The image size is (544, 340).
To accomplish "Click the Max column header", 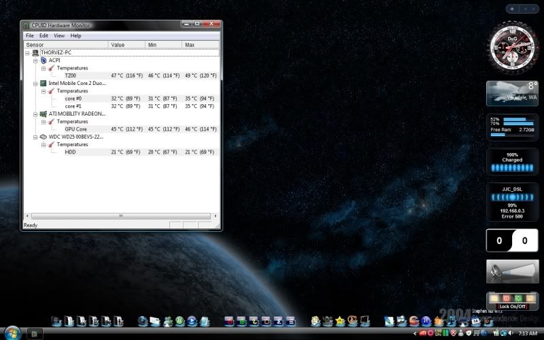I will pyautogui.click(x=201, y=45).
